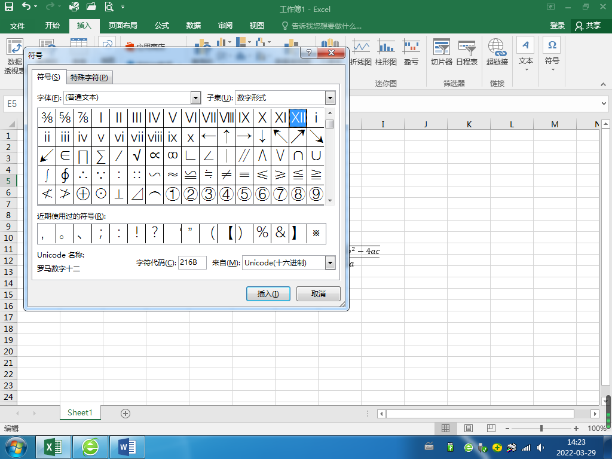Screen dimensions: 612x459
Task: Click the Undo arrow icon
Action: pyautogui.click(x=26, y=7)
